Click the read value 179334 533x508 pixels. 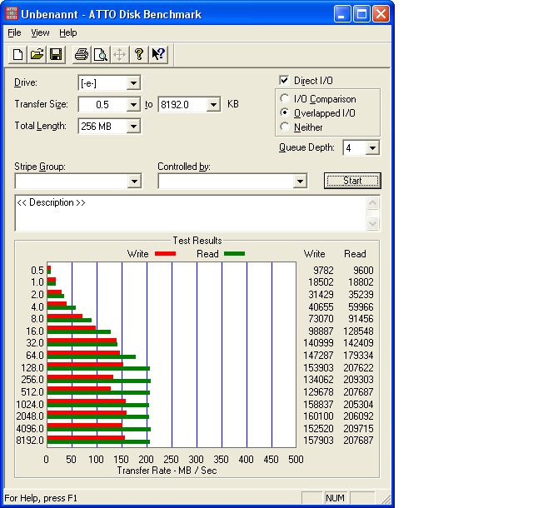[x=358, y=356]
